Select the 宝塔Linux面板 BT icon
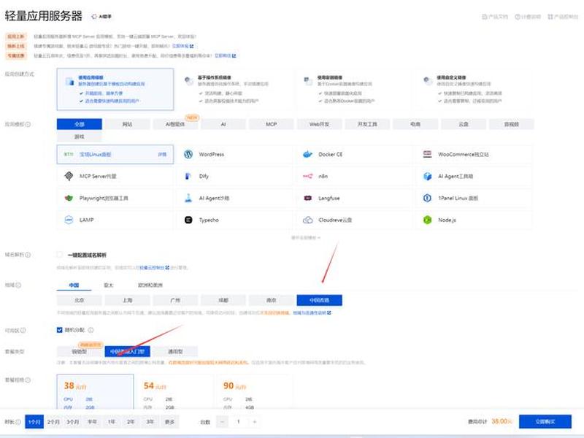Viewport: 584px width, 438px height. [69, 154]
